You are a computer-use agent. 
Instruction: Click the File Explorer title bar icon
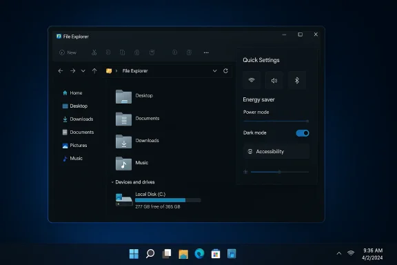pyautogui.click(x=59, y=37)
